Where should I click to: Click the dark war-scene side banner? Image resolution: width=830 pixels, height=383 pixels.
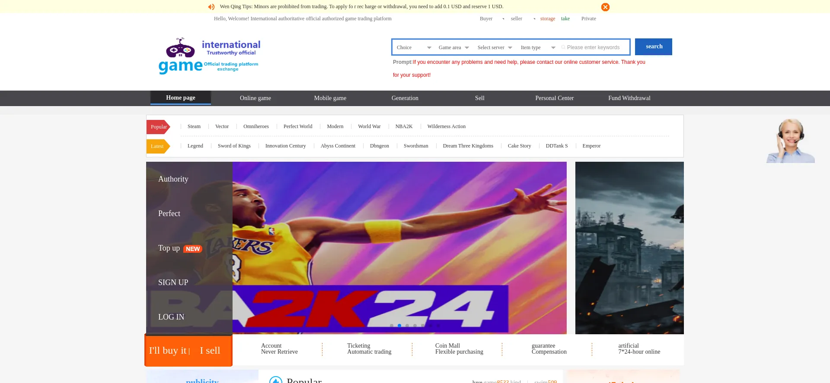629,248
